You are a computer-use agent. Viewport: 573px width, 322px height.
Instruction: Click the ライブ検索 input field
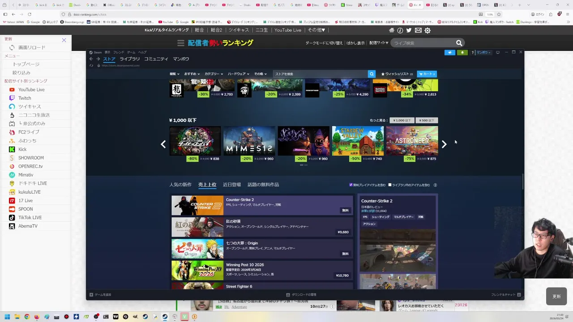click(x=423, y=43)
